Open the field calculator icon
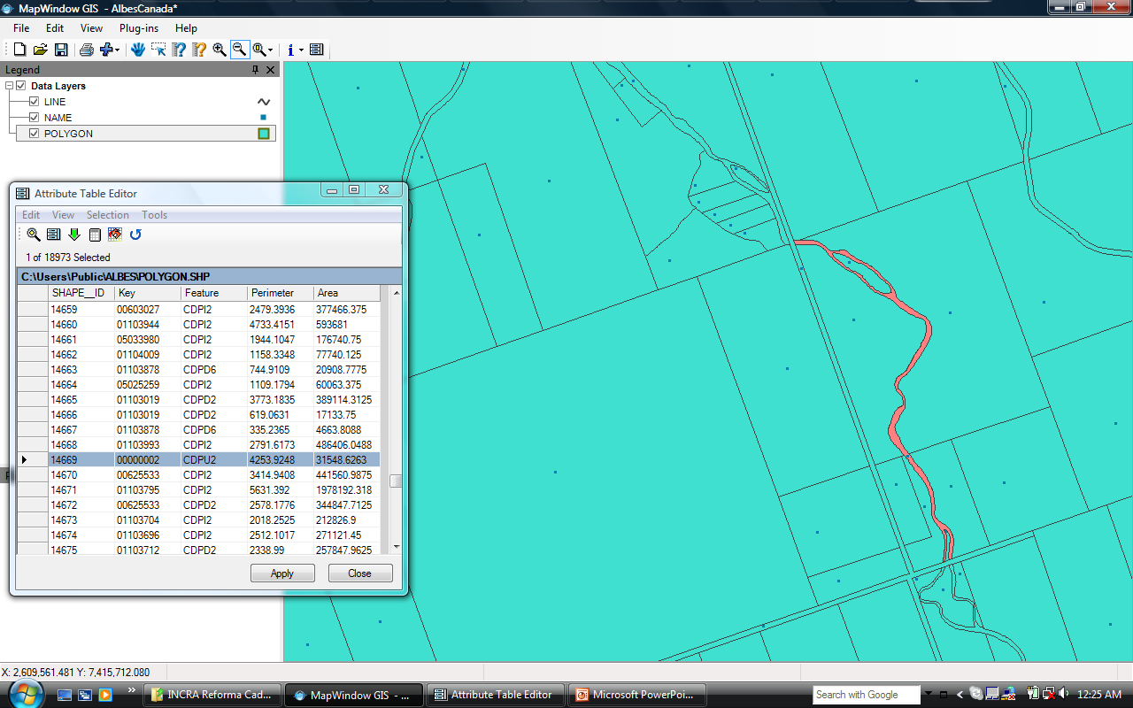Image resolution: width=1133 pixels, height=708 pixels. (95, 235)
